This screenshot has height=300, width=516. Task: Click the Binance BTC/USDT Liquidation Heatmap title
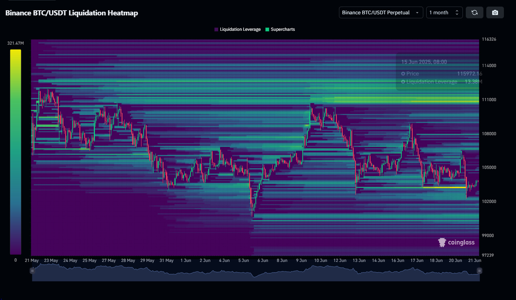71,13
